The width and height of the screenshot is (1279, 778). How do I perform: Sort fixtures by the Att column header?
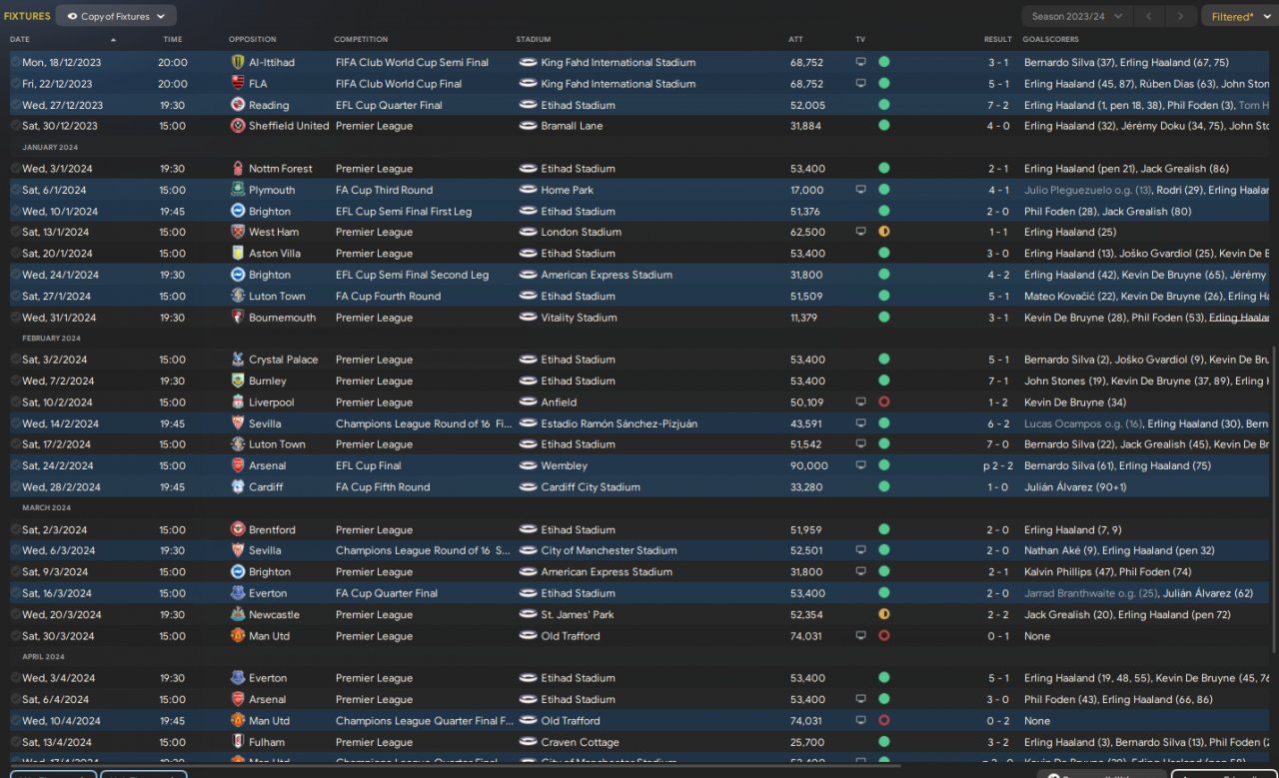[795, 40]
